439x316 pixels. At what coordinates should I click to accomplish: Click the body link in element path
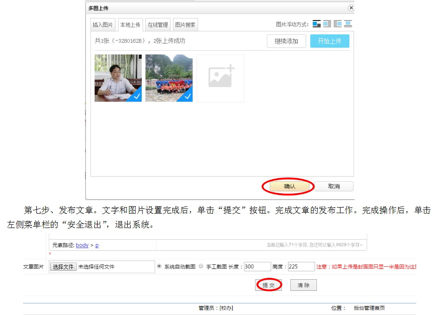[82, 245]
